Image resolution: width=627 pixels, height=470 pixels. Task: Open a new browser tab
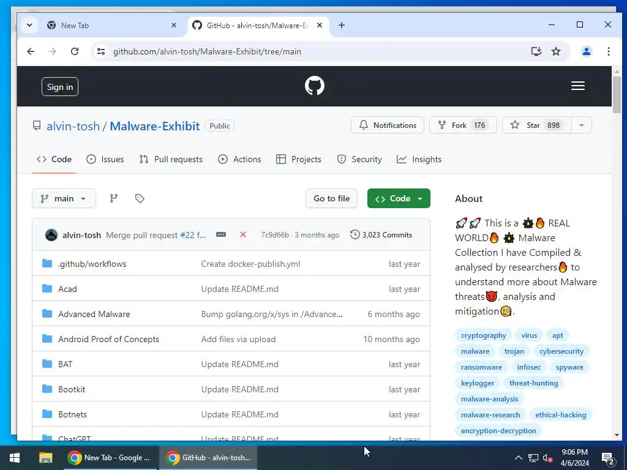pos(342,25)
